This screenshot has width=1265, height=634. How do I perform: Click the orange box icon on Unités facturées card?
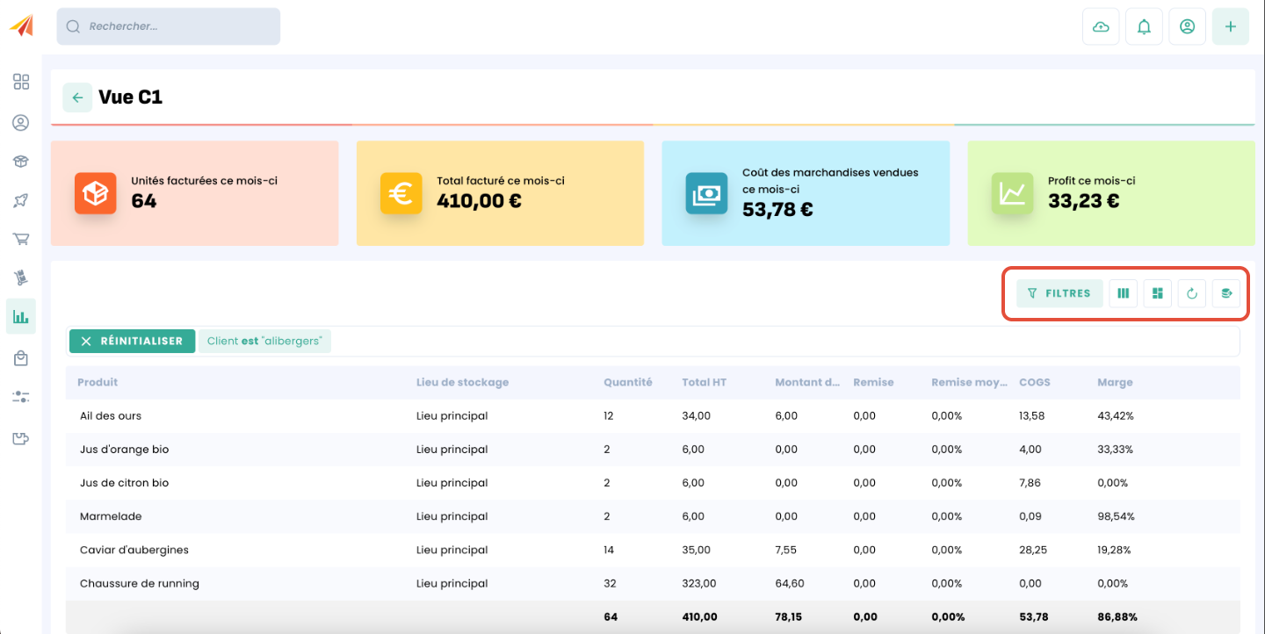coord(96,193)
